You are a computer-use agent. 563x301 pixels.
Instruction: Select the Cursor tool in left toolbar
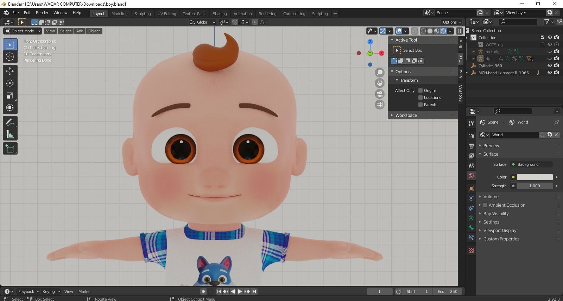(10, 57)
